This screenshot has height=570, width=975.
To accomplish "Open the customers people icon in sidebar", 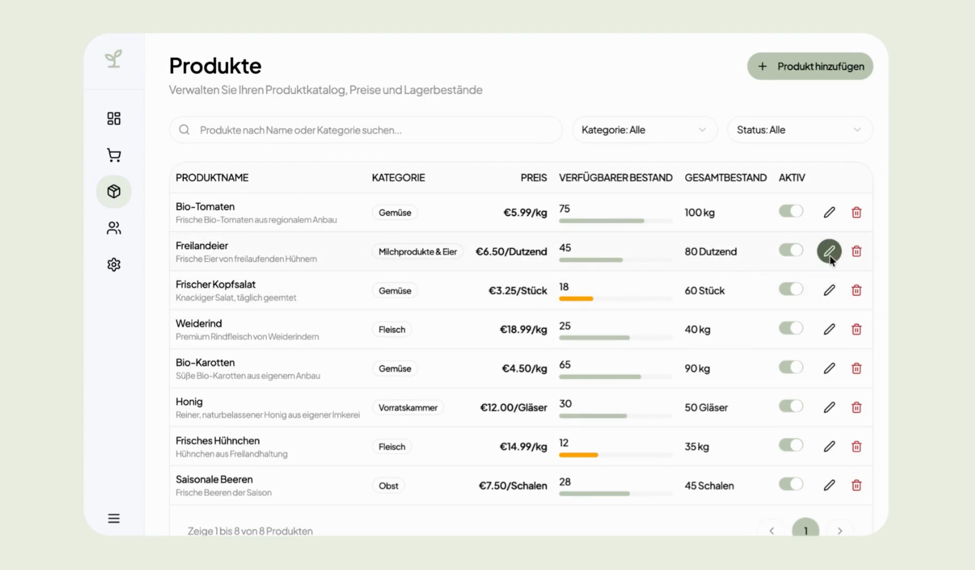I will coord(113,228).
